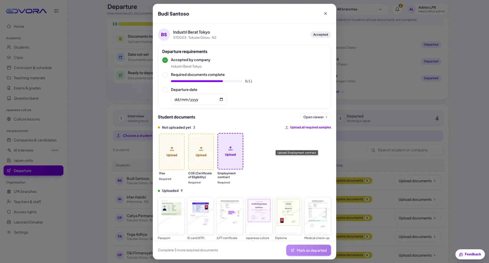Click the LPK branches building icon
The image size is (489, 263).
point(9,191)
